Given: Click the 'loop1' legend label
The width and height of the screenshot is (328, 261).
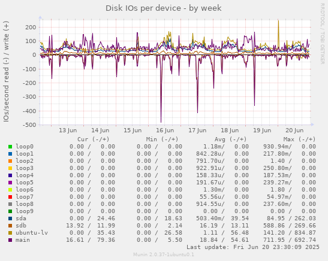Looking at the screenshot, I should (x=25, y=154).
